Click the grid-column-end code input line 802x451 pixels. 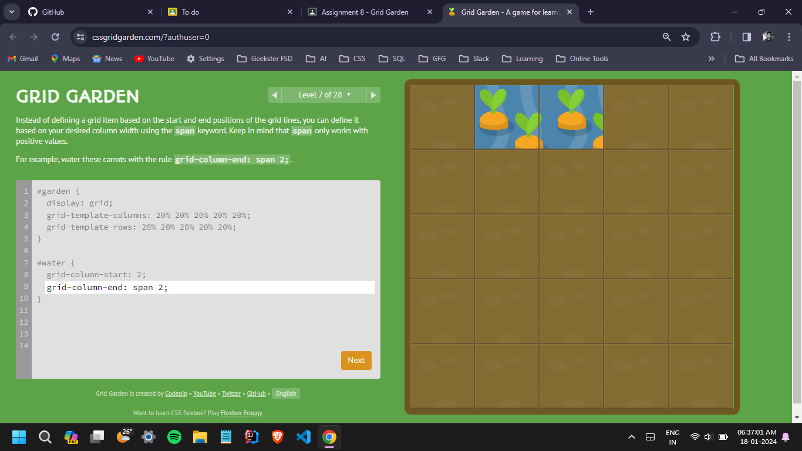coord(210,287)
